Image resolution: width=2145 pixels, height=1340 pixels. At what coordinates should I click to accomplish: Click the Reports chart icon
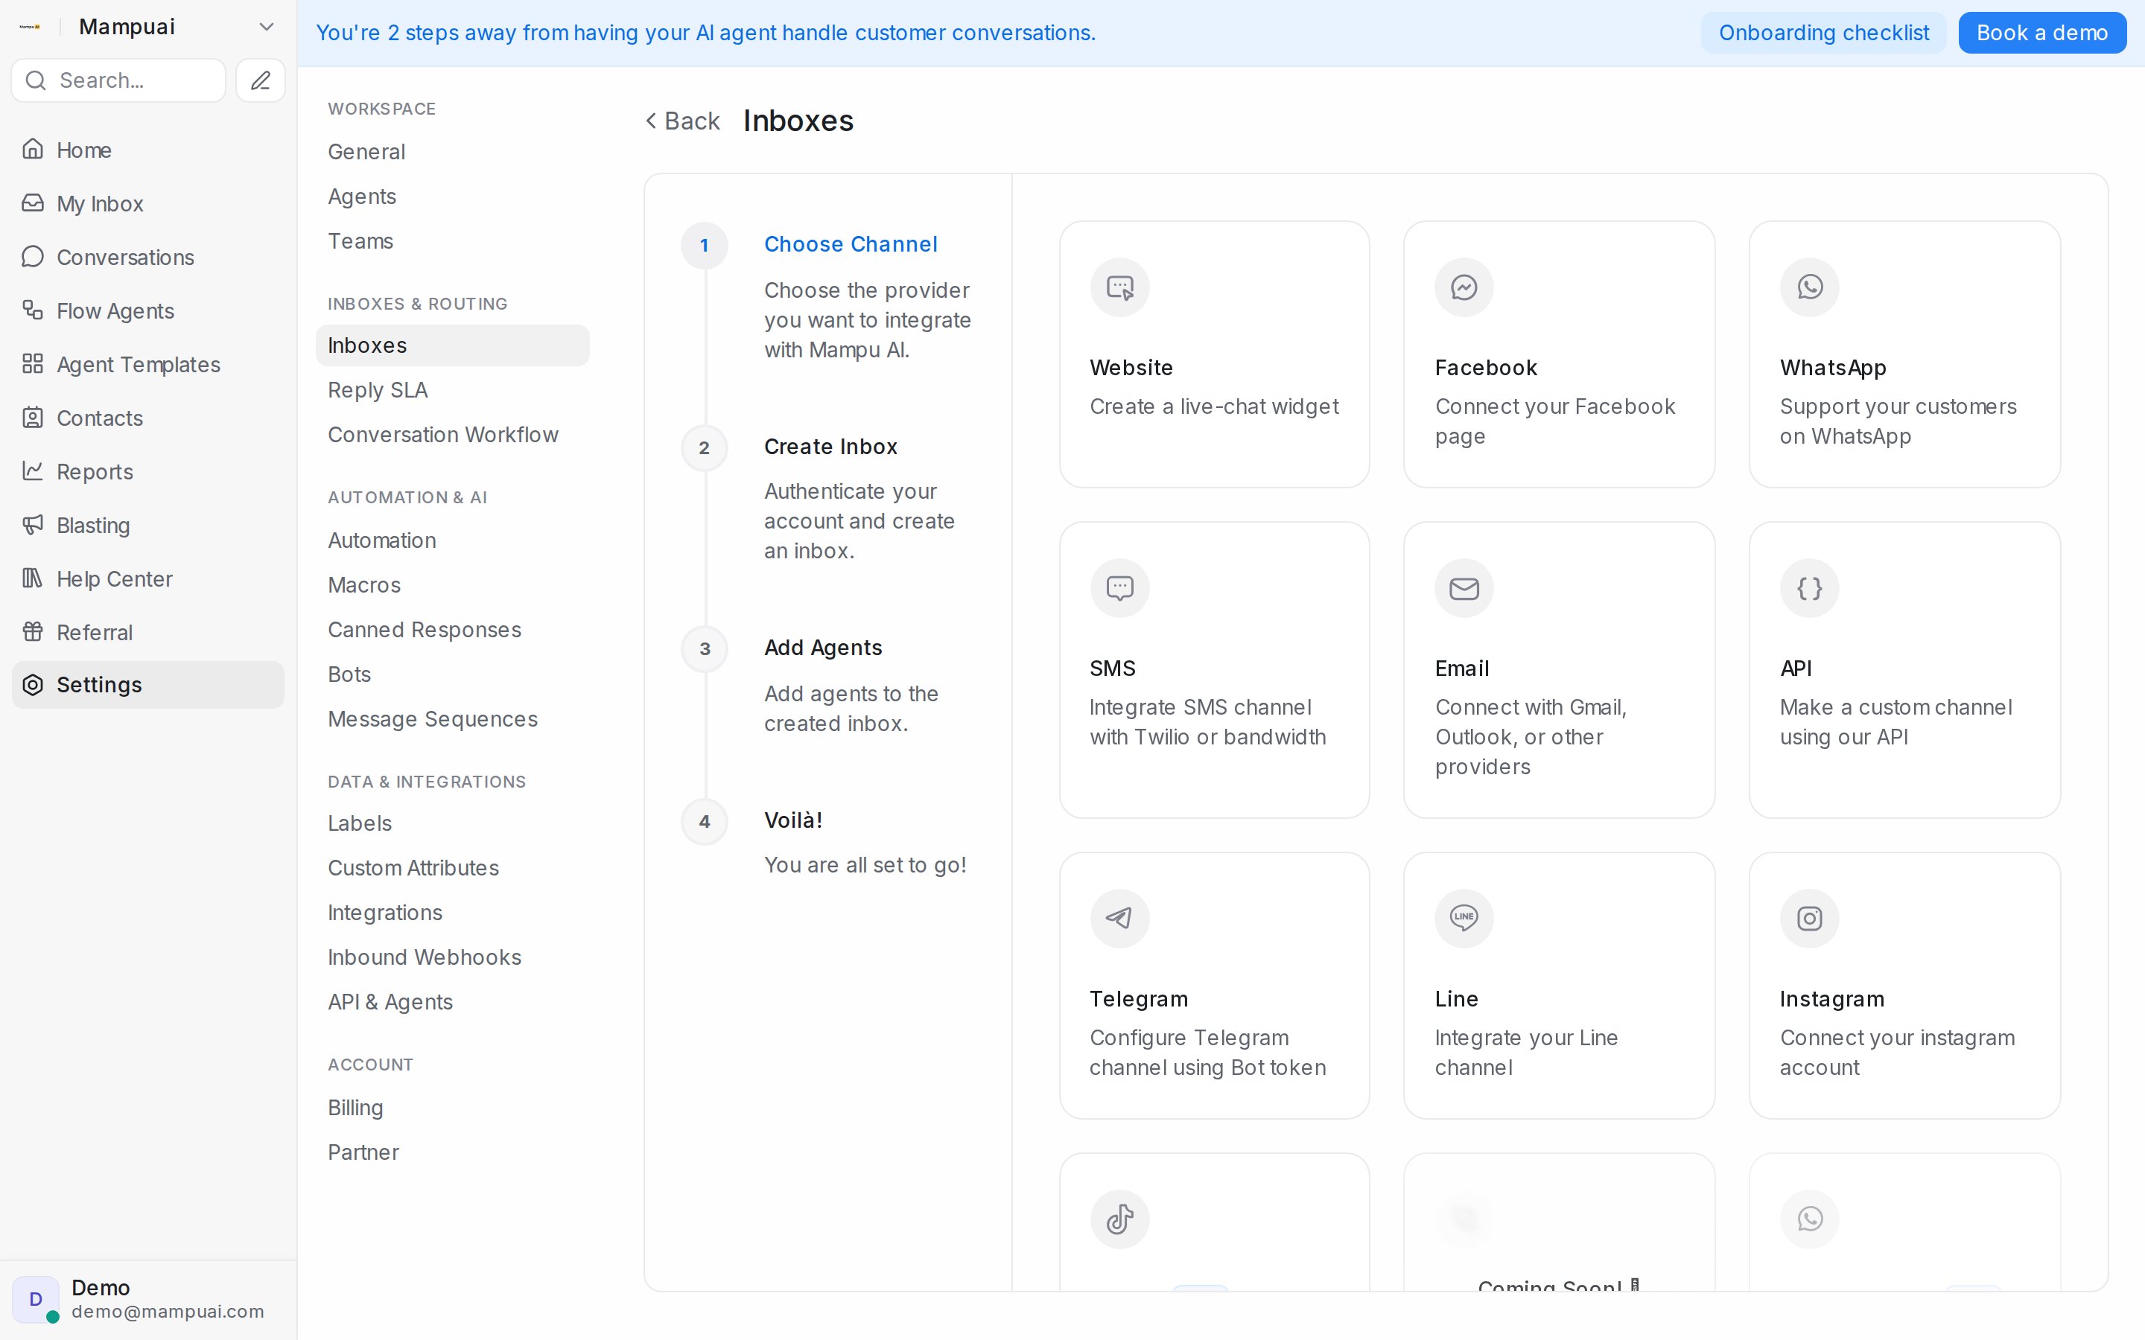click(x=33, y=471)
